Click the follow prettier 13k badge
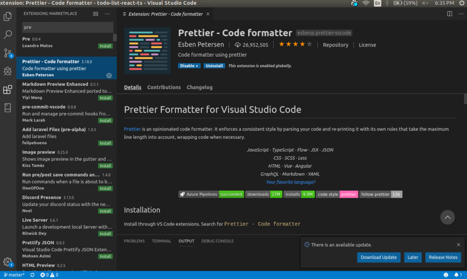 point(381,195)
